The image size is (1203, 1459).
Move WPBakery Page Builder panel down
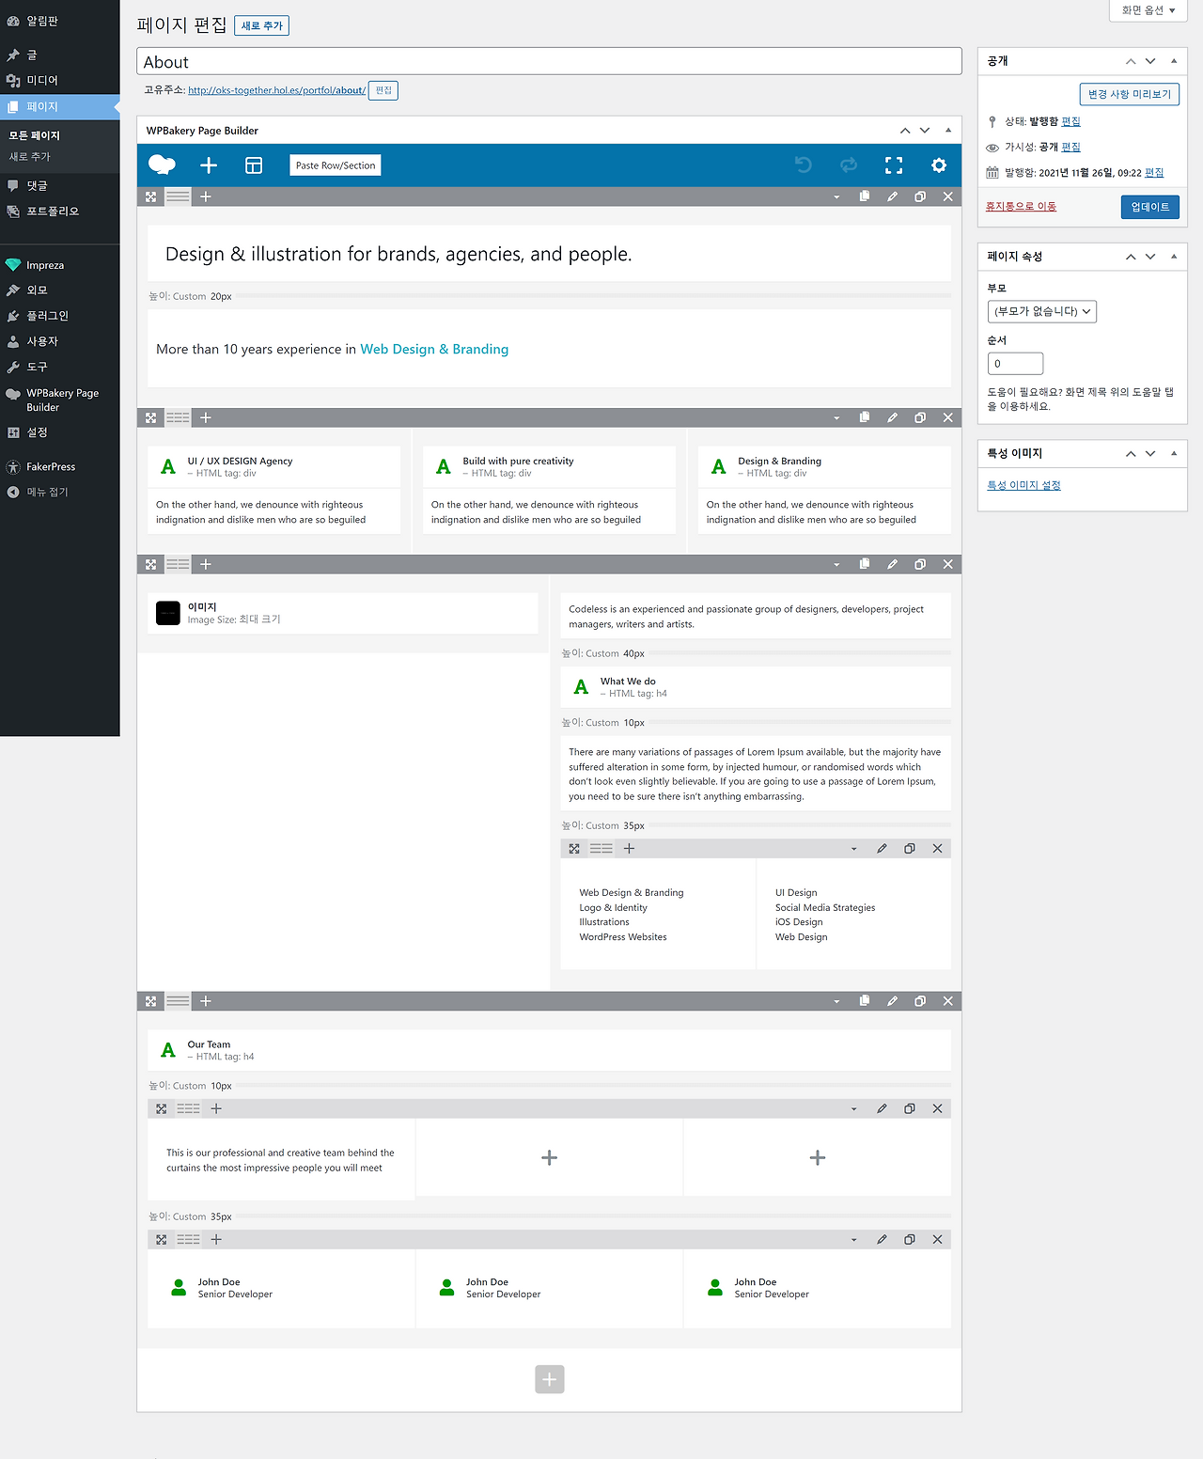(925, 131)
